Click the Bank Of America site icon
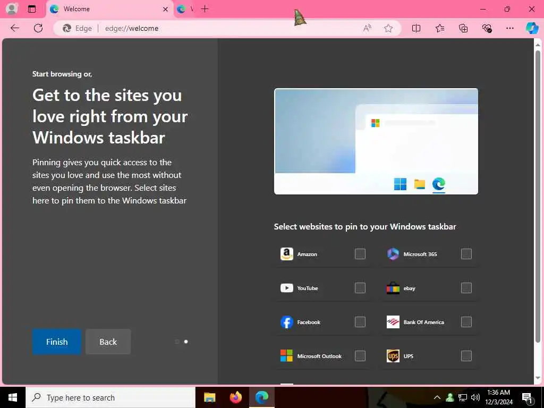544x408 pixels. click(393, 322)
